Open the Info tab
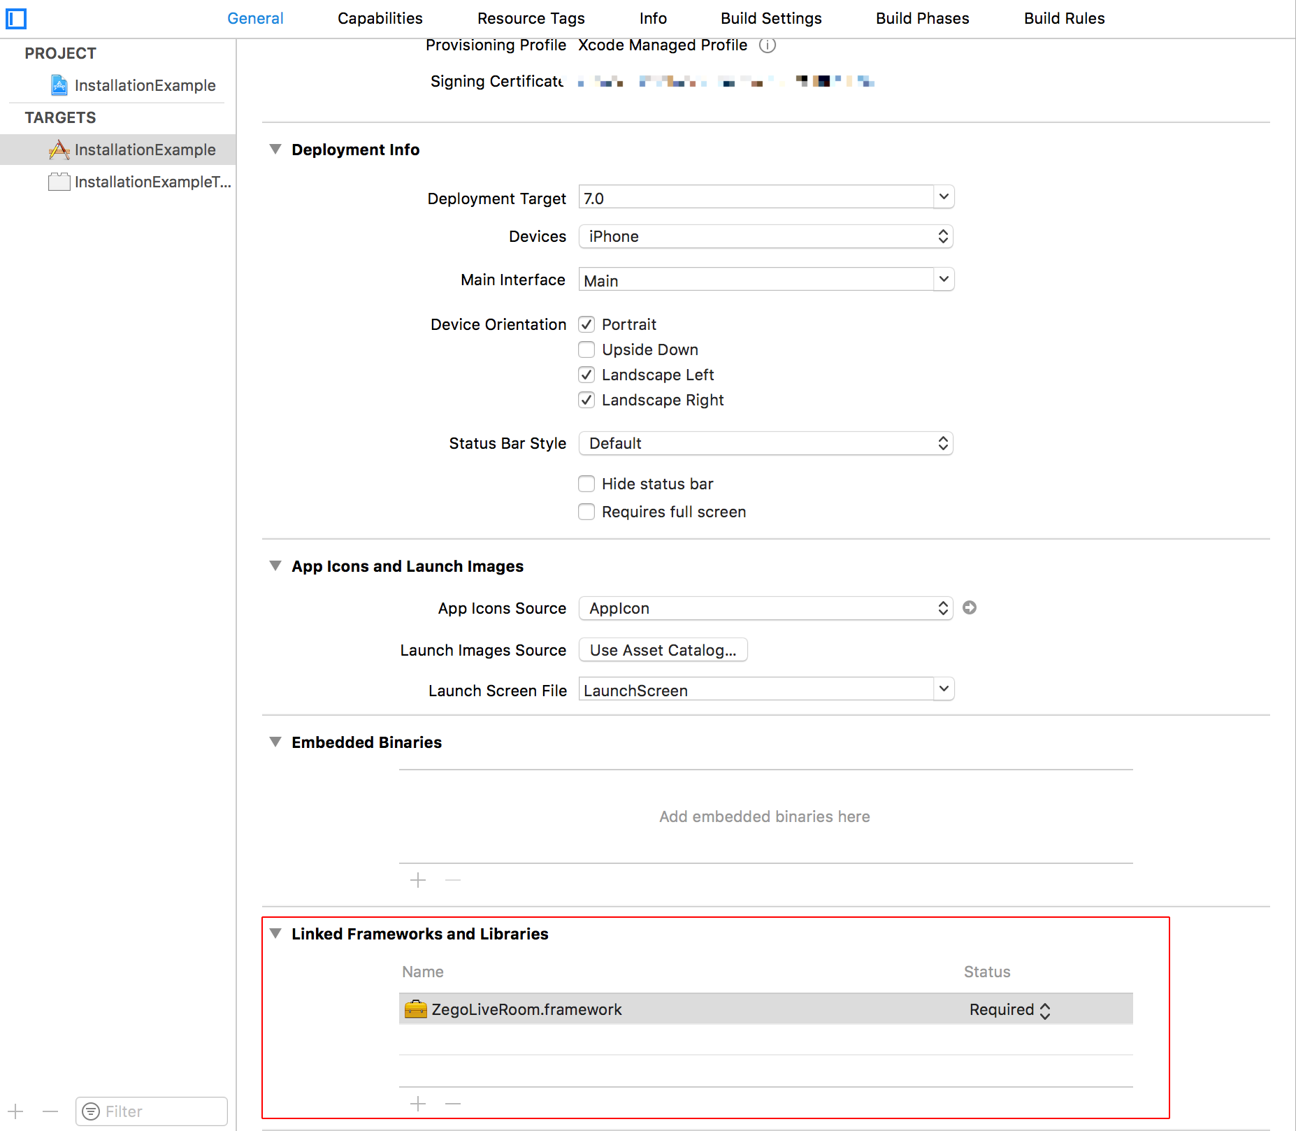The height and width of the screenshot is (1131, 1296). pos(653,18)
